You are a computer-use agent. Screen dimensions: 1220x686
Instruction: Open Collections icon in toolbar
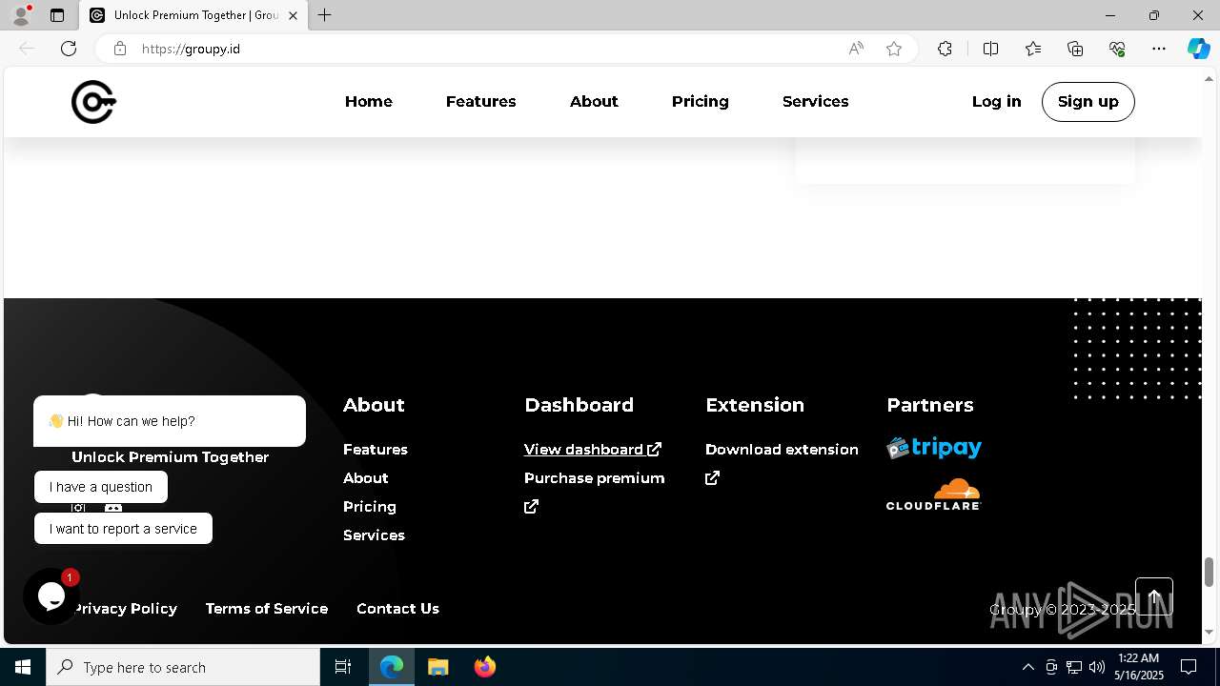click(x=1075, y=49)
